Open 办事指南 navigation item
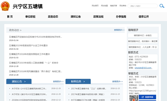The height and width of the screenshot is (101, 167). click(121, 17)
